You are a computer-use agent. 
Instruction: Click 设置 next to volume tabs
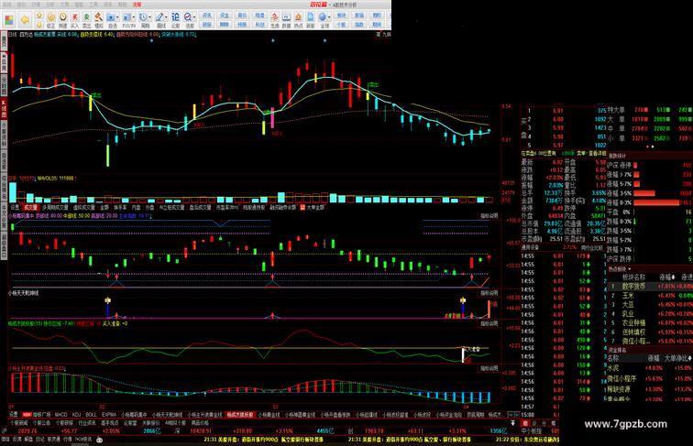pyautogui.click(x=15, y=207)
